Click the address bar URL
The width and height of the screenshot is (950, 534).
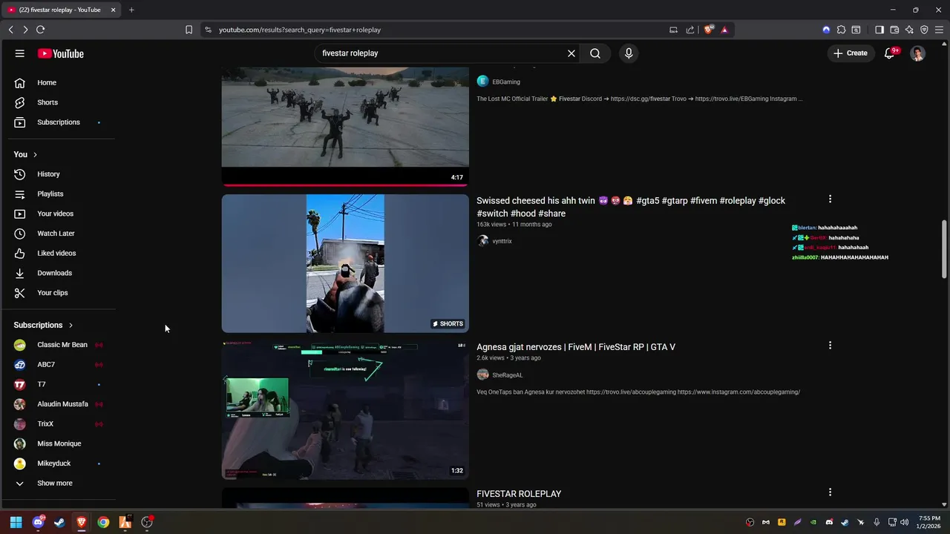pyautogui.click(x=300, y=30)
